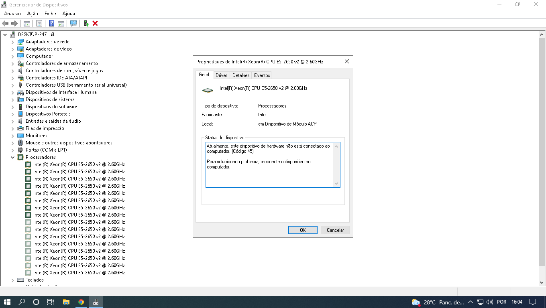Open the Arquivo menu
The height and width of the screenshot is (308, 546).
(12, 14)
